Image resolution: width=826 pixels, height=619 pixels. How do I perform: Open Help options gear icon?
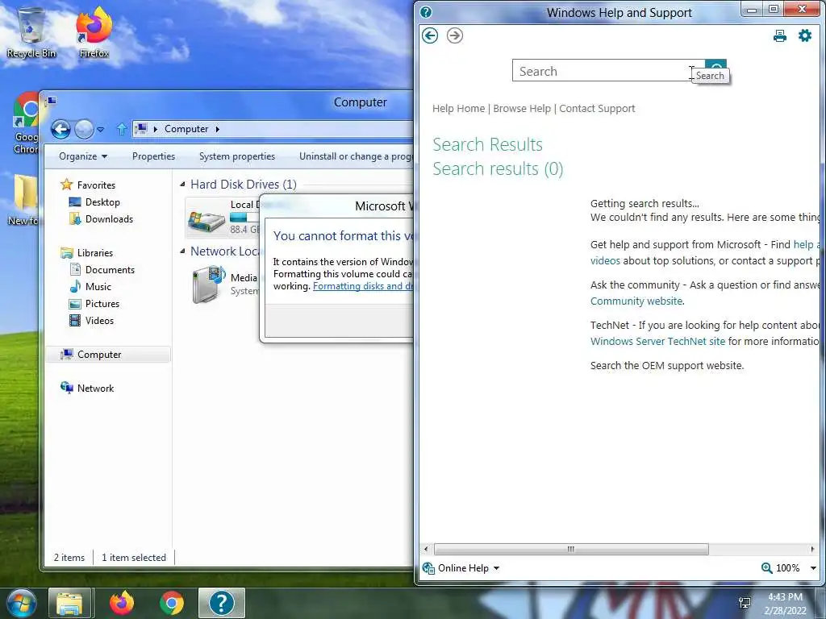click(x=805, y=35)
